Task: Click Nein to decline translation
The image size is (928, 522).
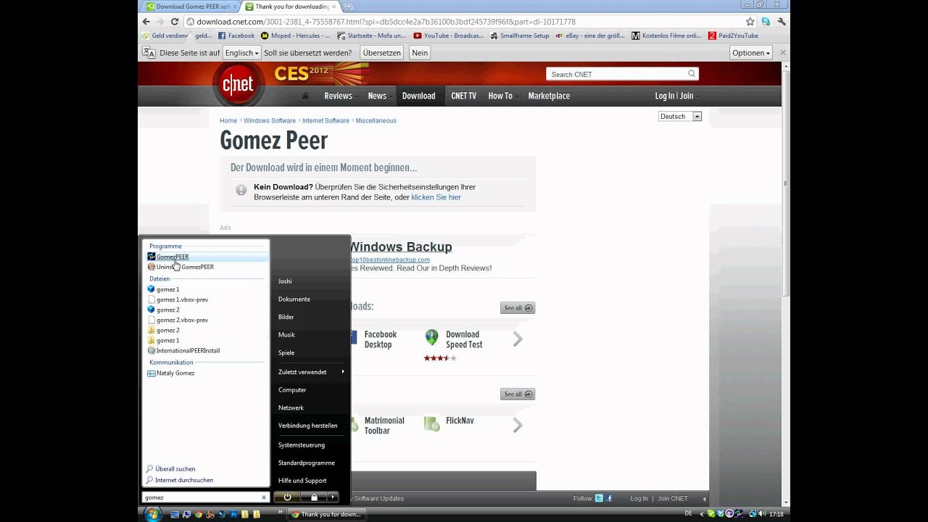Action: [x=420, y=53]
